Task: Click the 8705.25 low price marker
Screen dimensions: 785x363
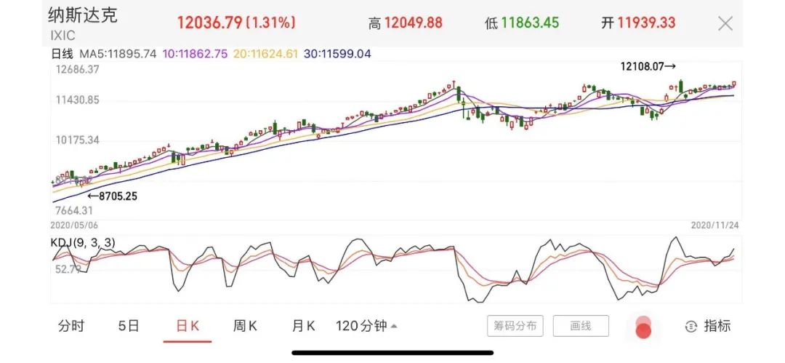Action: pos(112,196)
